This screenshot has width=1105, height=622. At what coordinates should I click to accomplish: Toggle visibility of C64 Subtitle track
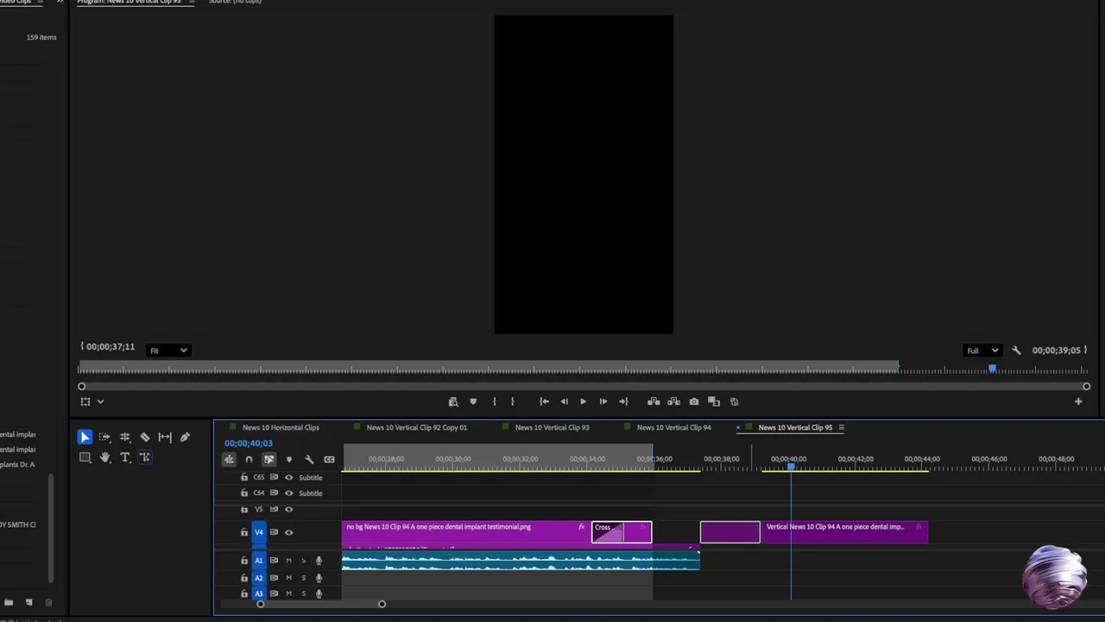tap(288, 493)
